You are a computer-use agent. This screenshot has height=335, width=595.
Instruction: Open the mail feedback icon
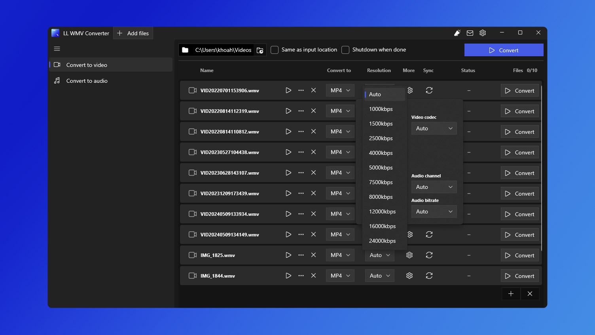pyautogui.click(x=470, y=33)
